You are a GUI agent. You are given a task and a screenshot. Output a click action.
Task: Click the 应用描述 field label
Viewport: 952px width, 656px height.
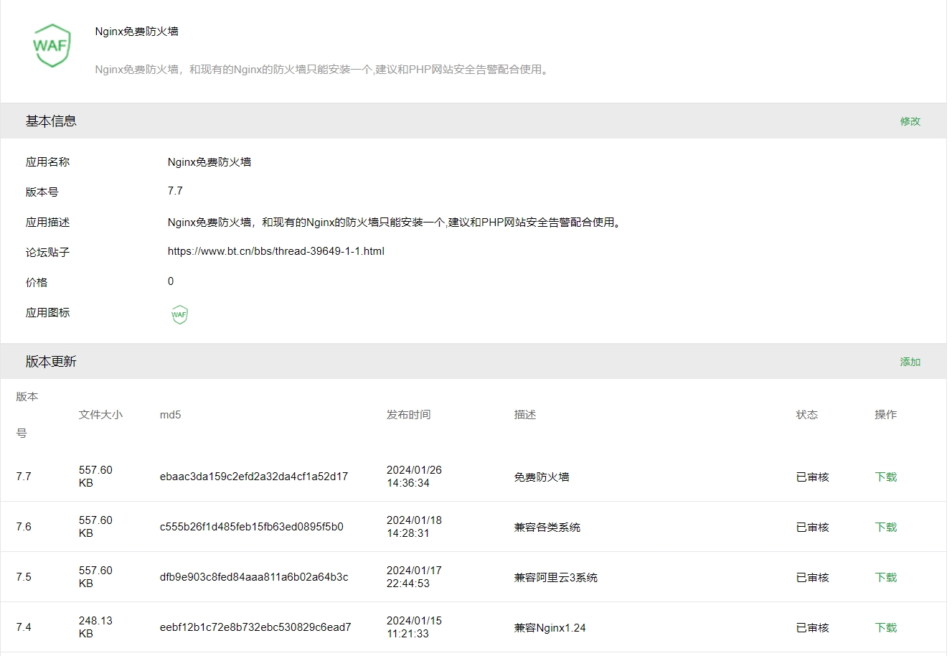[x=48, y=222]
